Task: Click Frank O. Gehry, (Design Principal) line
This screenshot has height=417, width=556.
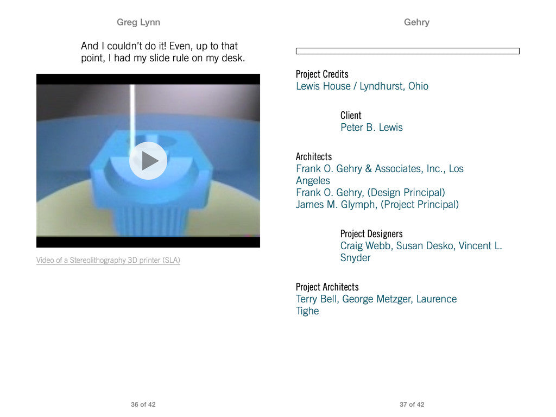Action: point(370,193)
